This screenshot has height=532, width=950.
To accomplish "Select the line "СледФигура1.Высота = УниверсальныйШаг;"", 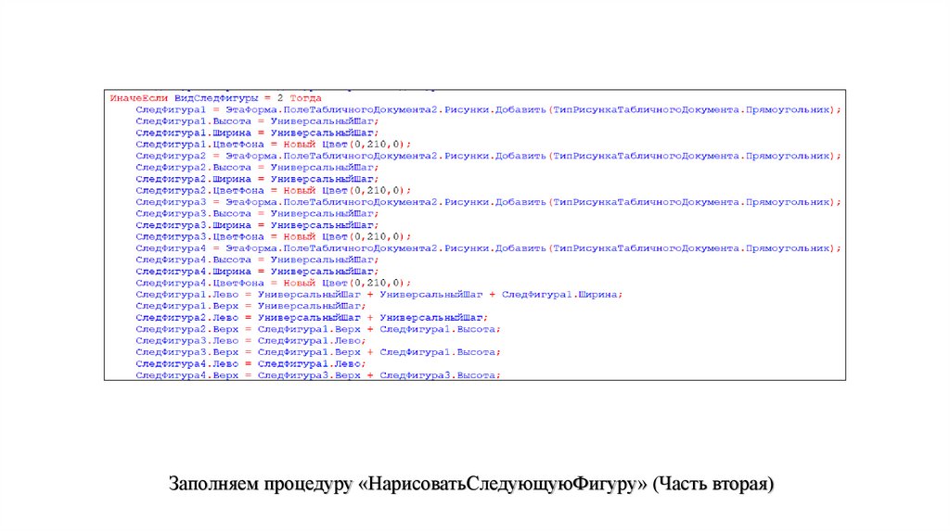I will pyautogui.click(x=257, y=121).
